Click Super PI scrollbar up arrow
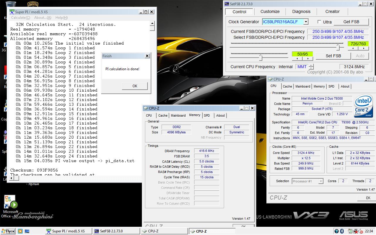The image size is (376, 235). click(x=152, y=23)
